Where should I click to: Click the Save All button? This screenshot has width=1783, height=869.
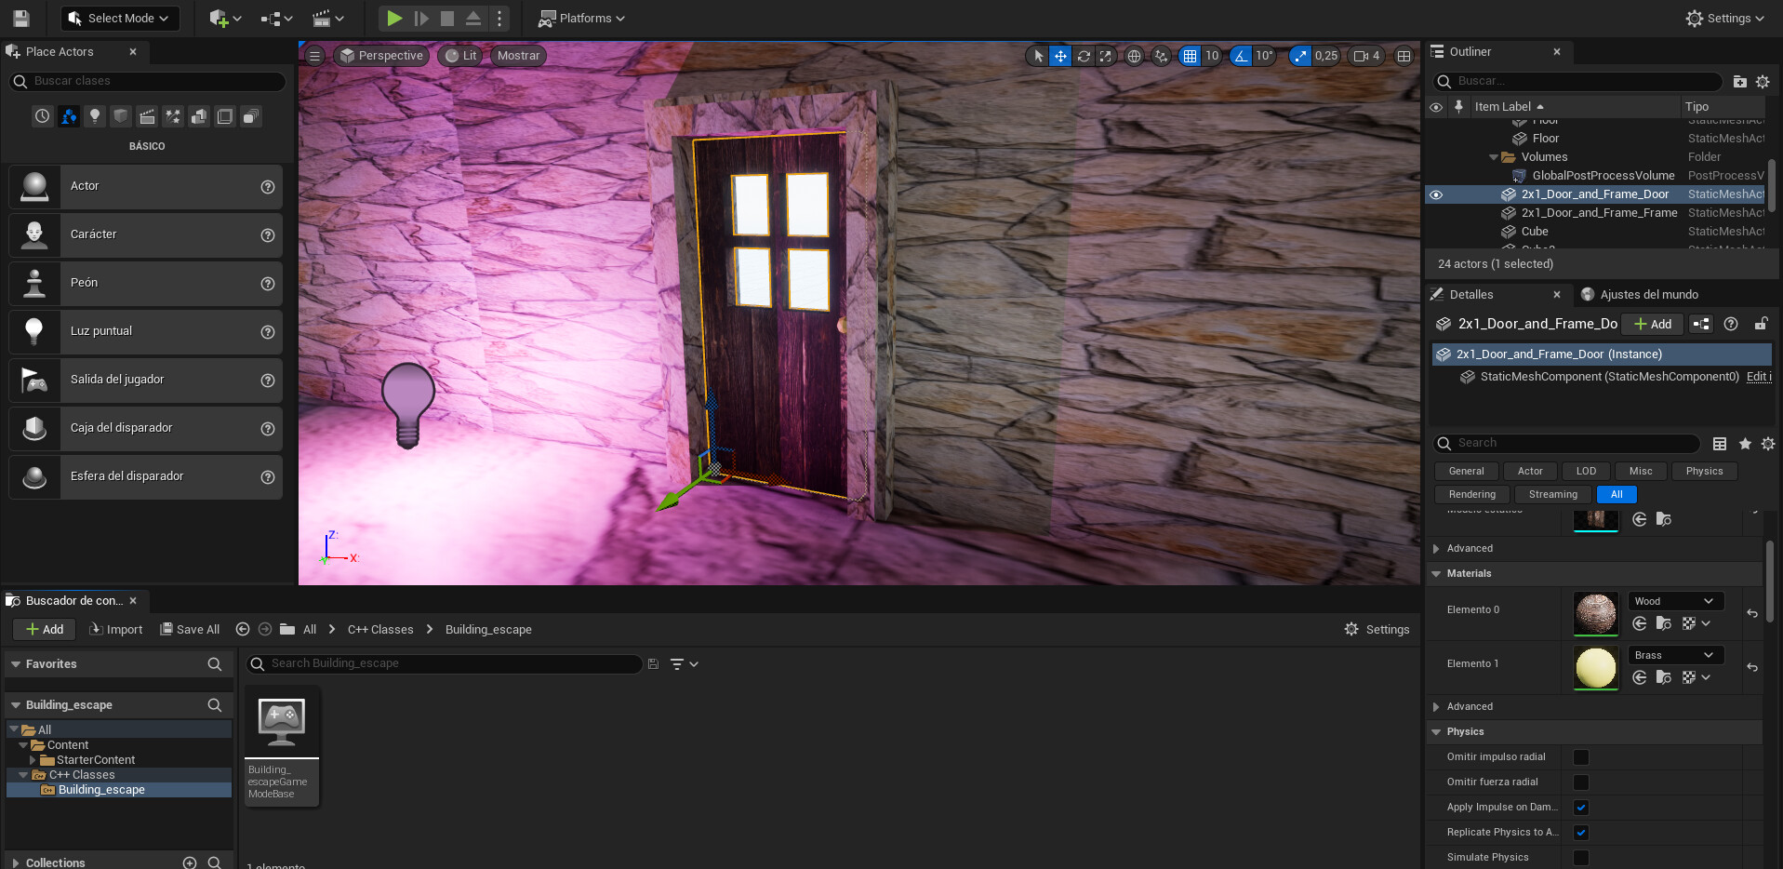[x=190, y=629]
